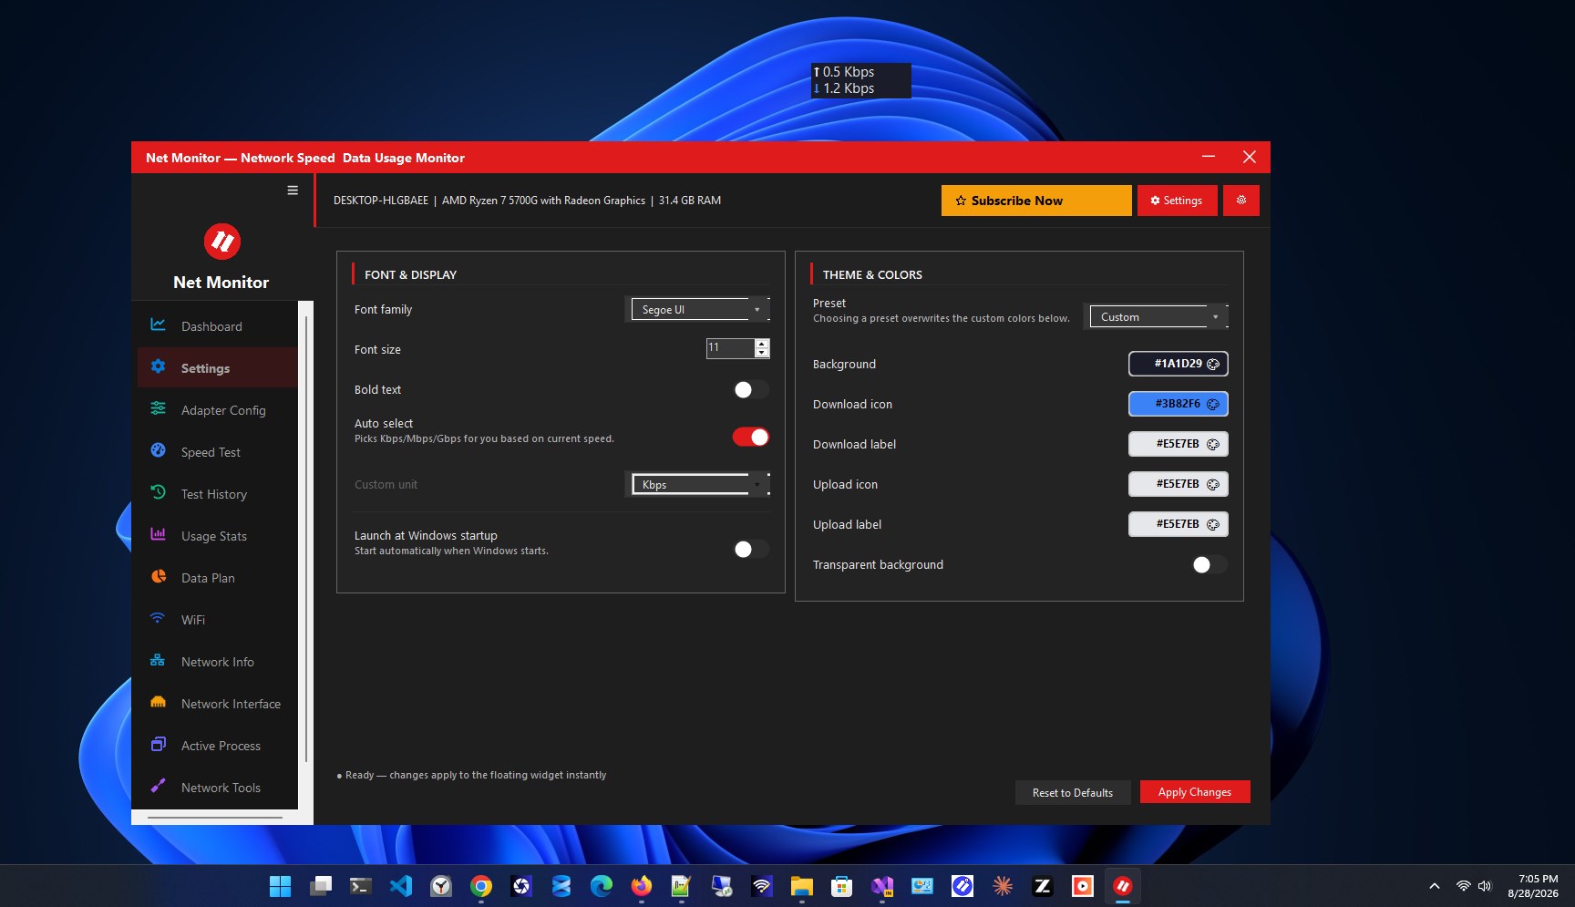Image resolution: width=1575 pixels, height=907 pixels.
Task: Decrease font size with down arrow
Action: (x=762, y=353)
